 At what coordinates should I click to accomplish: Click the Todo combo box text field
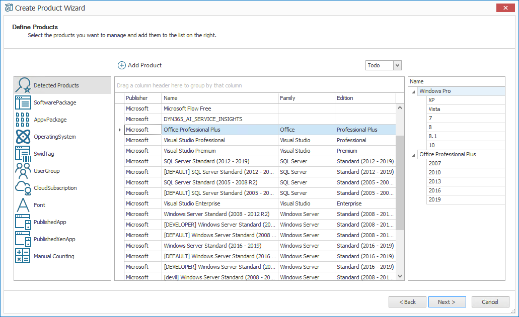click(380, 65)
